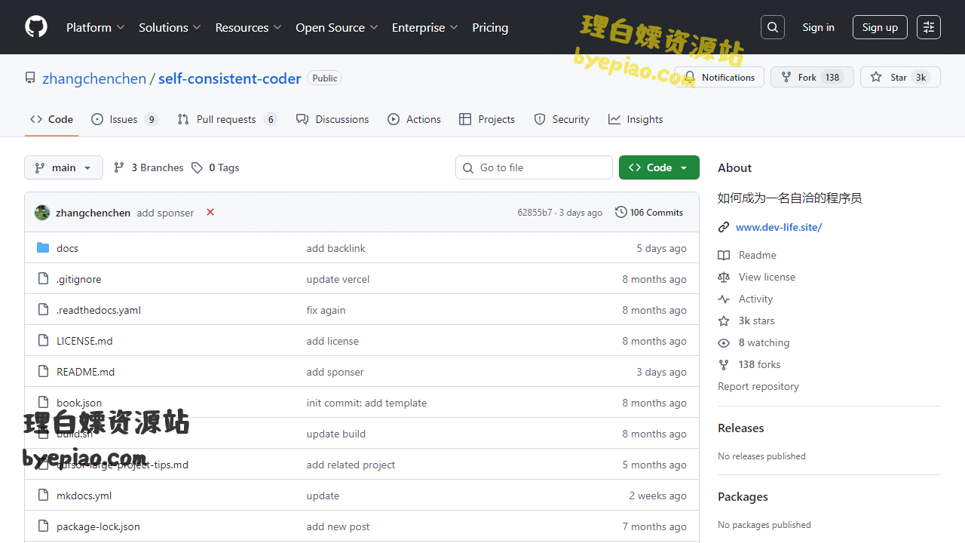Open the mkdocs.yml file
Image resolution: width=965 pixels, height=543 pixels.
[x=84, y=495]
